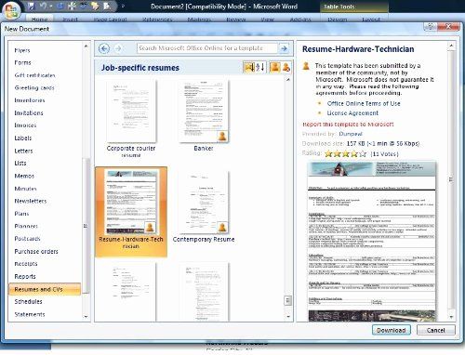Click the Cancel button

click(x=436, y=330)
